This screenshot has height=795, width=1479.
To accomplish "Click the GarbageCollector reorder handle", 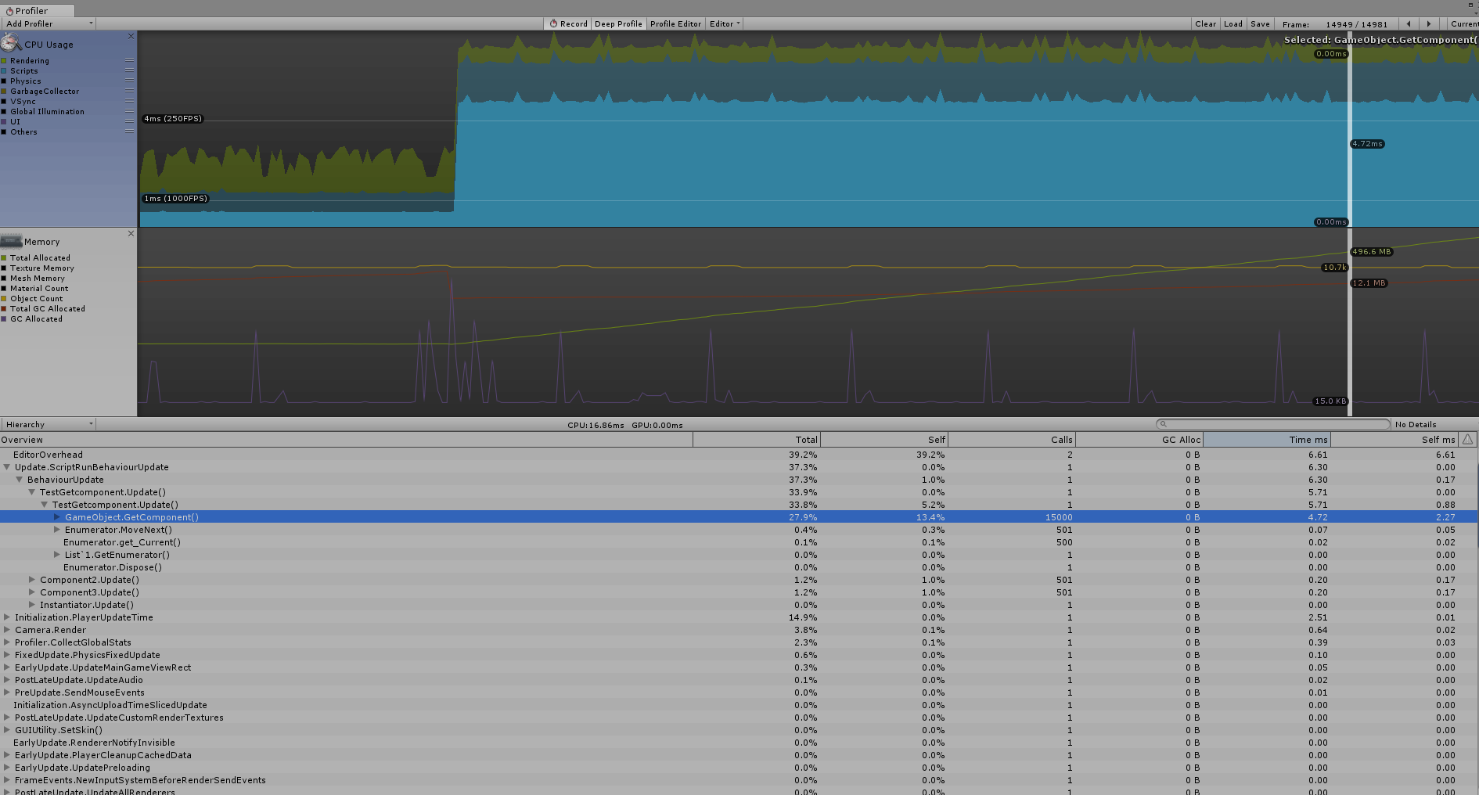I will pos(129,91).
